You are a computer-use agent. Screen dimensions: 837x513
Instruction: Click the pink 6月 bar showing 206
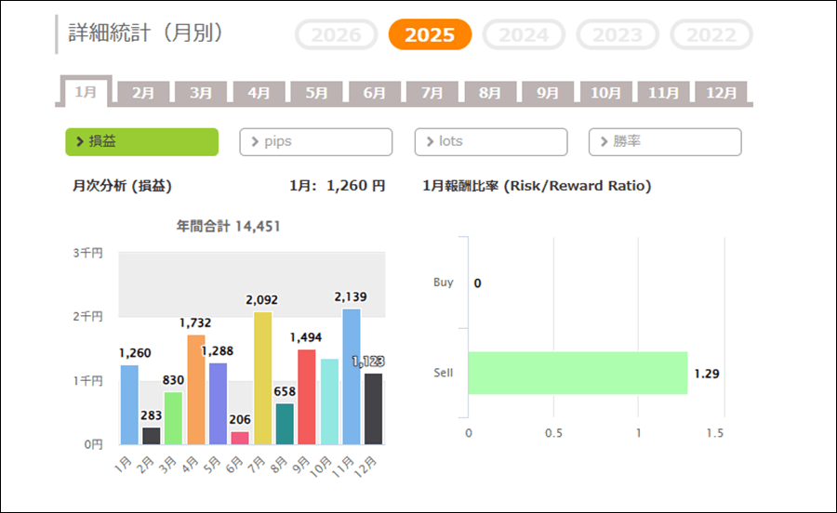pos(240,438)
